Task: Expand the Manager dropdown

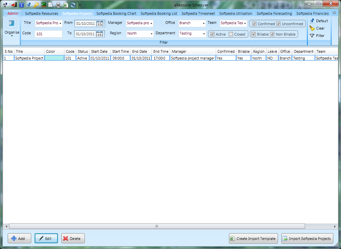Action: click(x=151, y=23)
